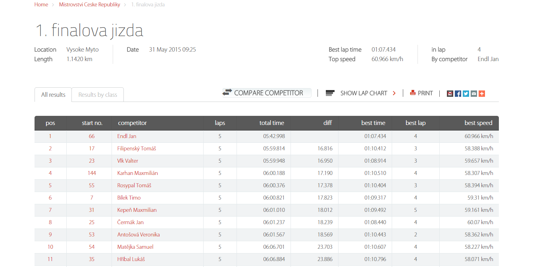The image size is (533, 267).
Task: Go to Home breadcrumb link
Action: (x=41, y=5)
